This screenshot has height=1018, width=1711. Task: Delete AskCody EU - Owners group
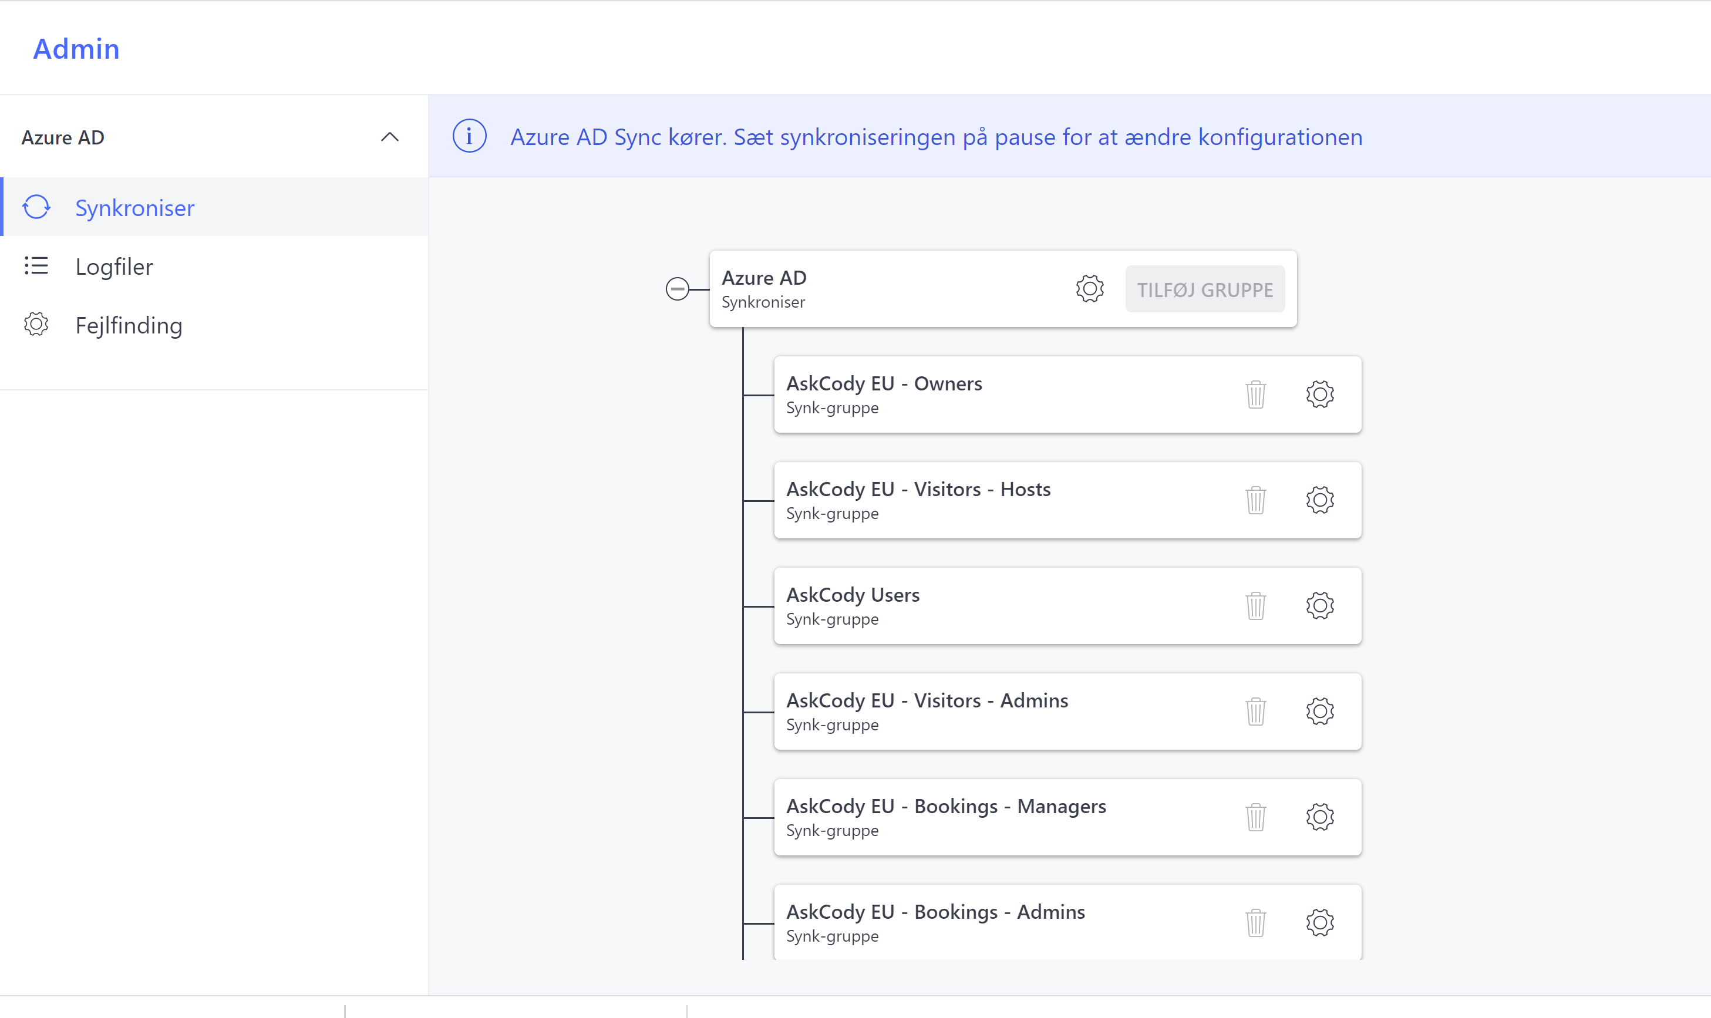1255,395
